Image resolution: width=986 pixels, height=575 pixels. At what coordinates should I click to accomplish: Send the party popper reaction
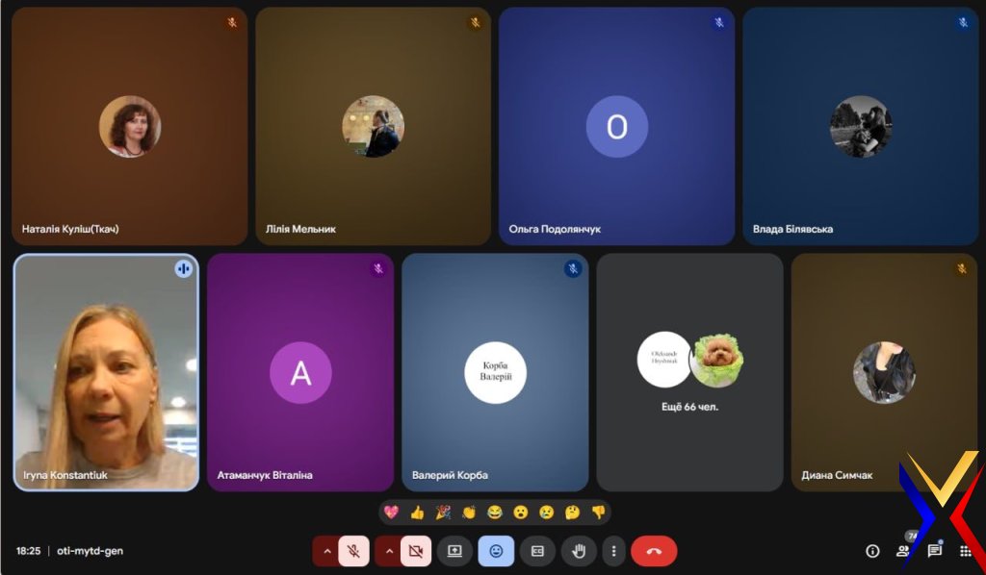pos(443,512)
